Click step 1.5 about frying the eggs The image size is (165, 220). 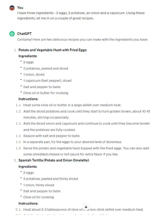pos(73,142)
